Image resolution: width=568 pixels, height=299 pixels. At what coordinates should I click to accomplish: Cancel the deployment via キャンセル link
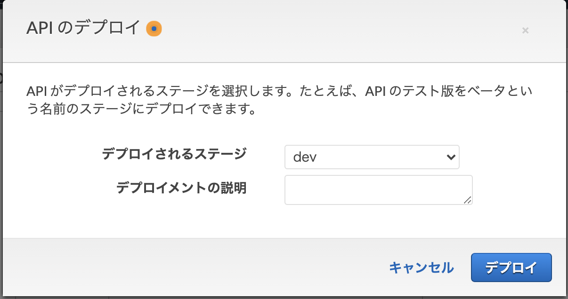point(421,268)
